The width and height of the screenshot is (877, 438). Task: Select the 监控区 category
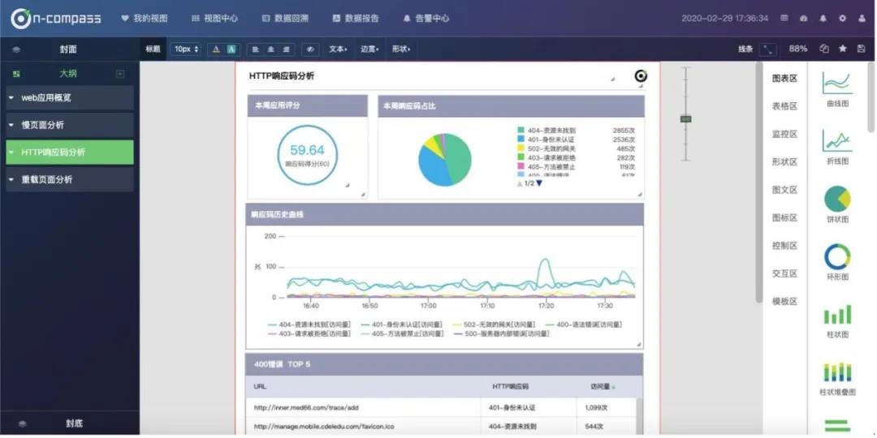pos(784,134)
